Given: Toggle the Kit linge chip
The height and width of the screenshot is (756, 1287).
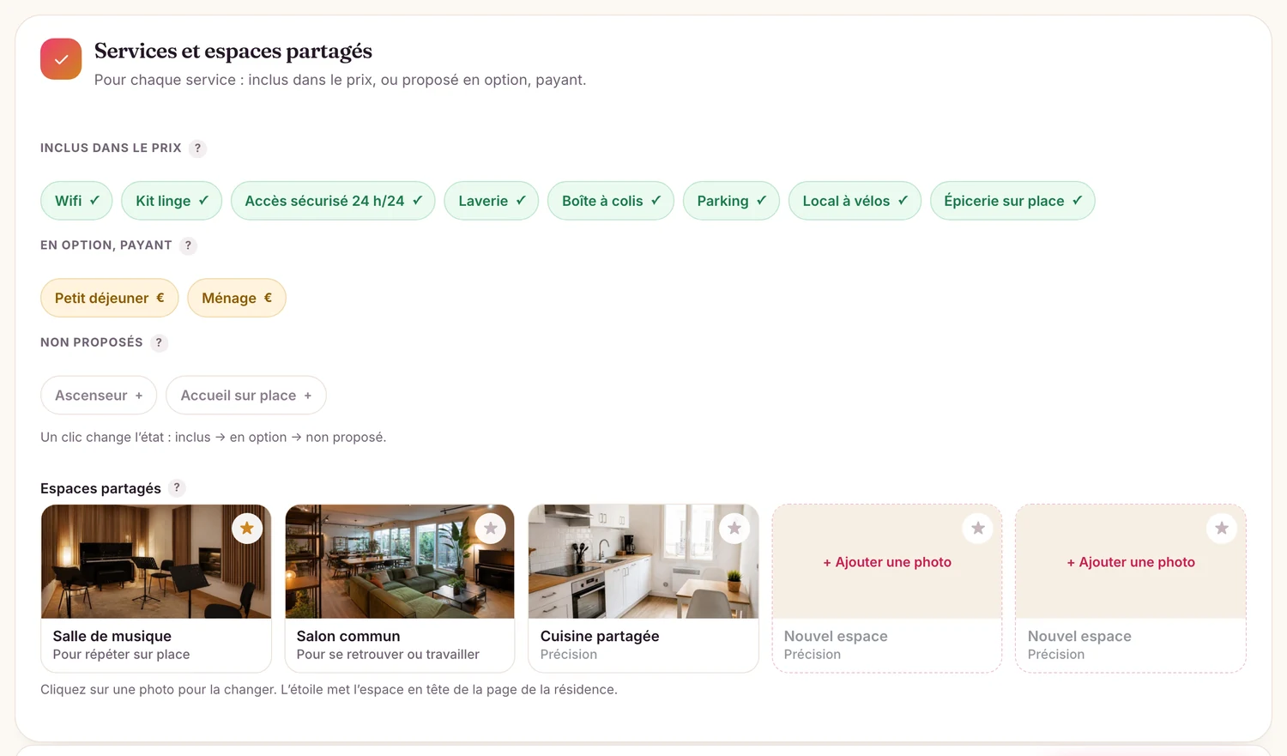Looking at the screenshot, I should click(x=172, y=201).
